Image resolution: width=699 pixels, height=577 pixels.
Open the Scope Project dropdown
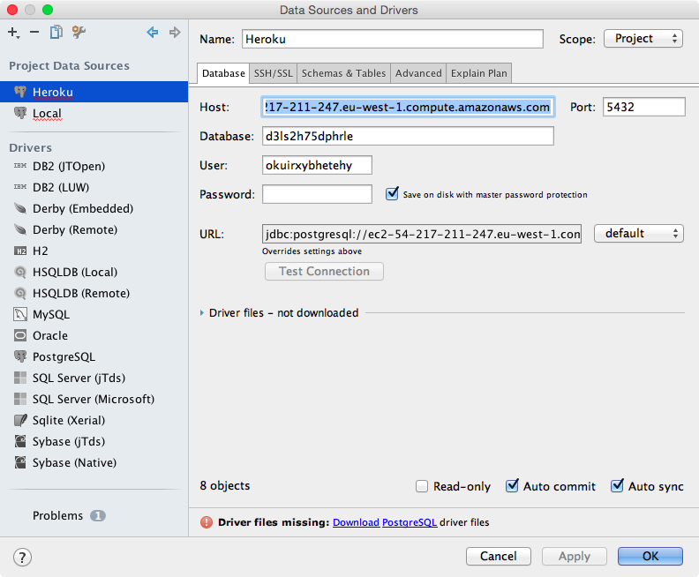(x=643, y=39)
